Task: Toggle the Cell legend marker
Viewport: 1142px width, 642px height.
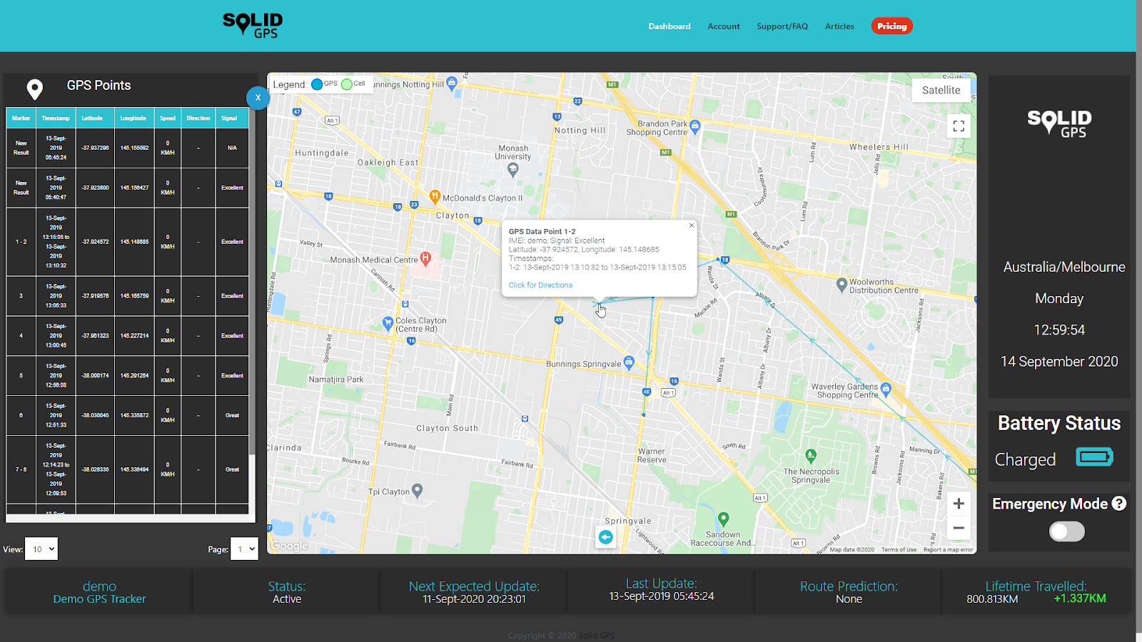Action: pos(347,84)
